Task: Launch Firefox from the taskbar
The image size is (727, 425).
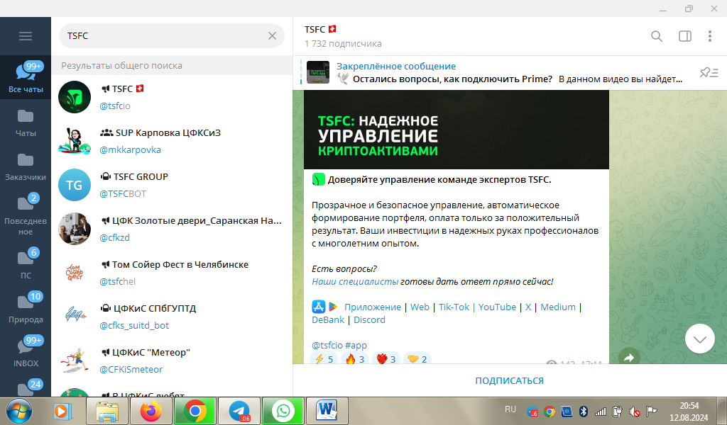Action: (x=151, y=411)
